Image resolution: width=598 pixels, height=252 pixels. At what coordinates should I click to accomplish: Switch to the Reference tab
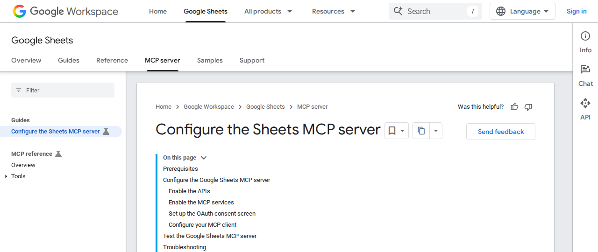(x=112, y=60)
